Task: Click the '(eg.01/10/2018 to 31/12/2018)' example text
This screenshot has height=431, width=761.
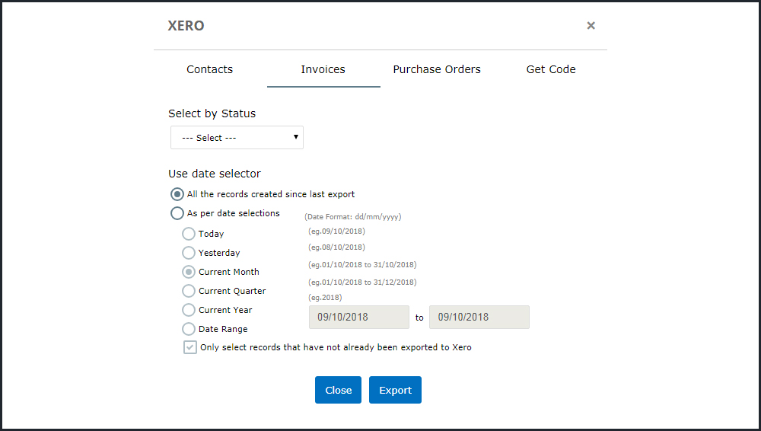Action: [x=362, y=283]
